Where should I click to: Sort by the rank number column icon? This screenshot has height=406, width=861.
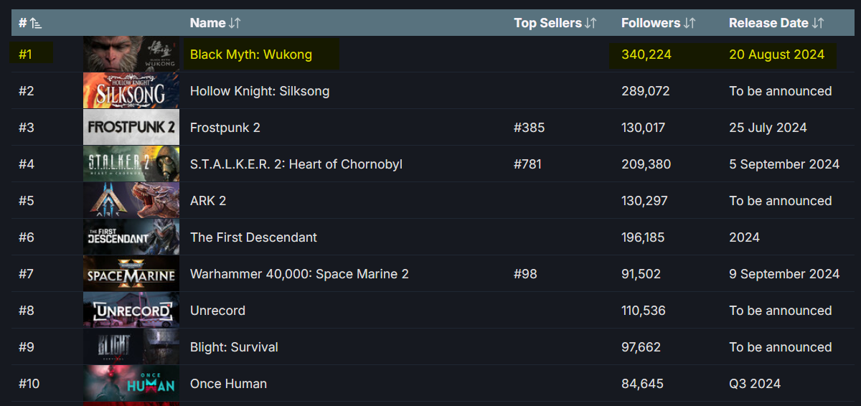click(x=35, y=24)
